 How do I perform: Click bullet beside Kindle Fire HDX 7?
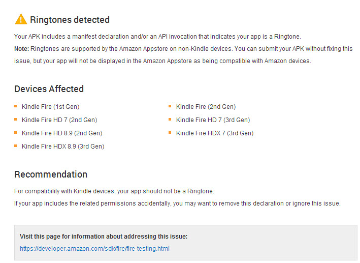[171, 133]
